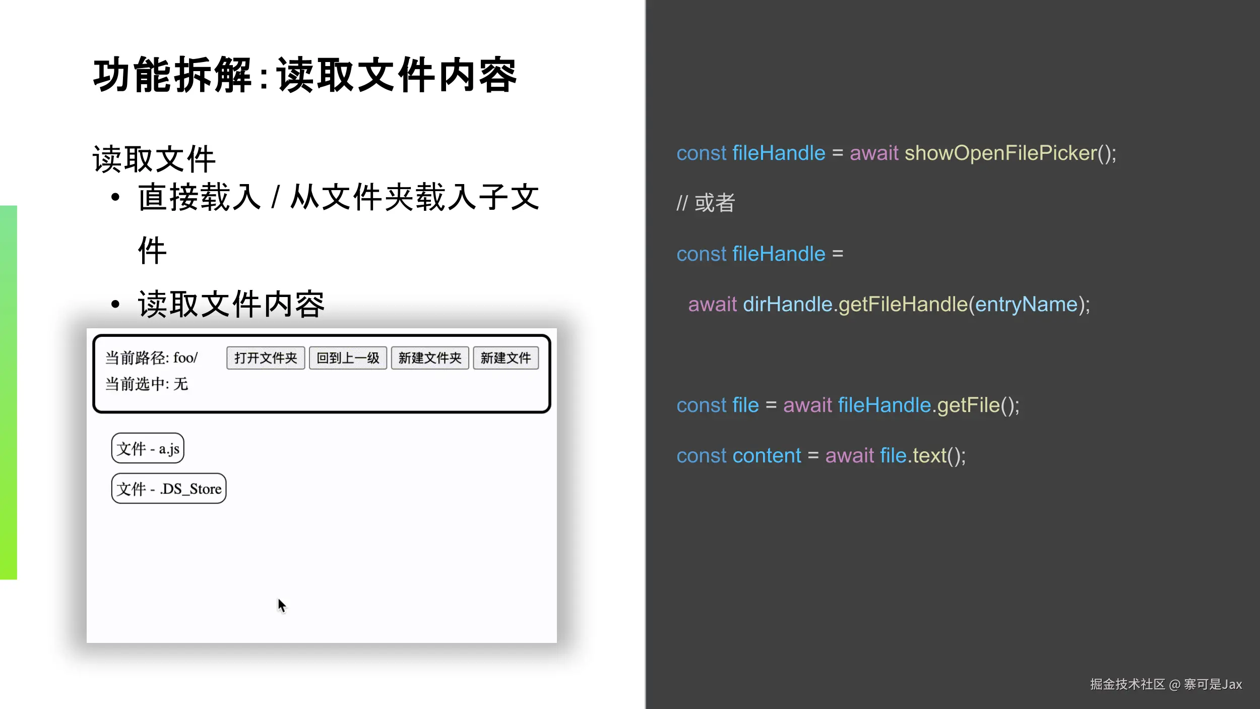Click the 当前路径: foo/ label
Image resolution: width=1260 pixels, height=709 pixels.
pos(151,358)
